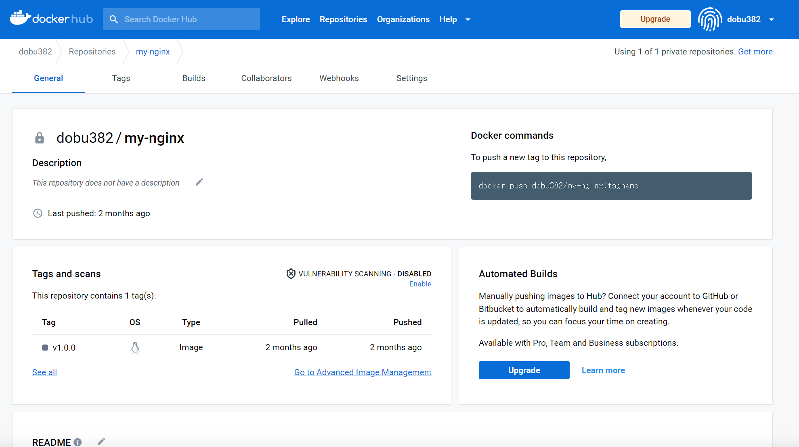Open Repositories in the top navigation
799x447 pixels.
[x=344, y=19]
